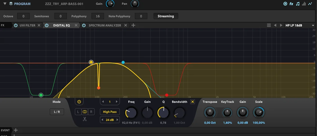This screenshot has width=317, height=136.
Task: Toggle the yellow band power button
Action: click(79, 102)
